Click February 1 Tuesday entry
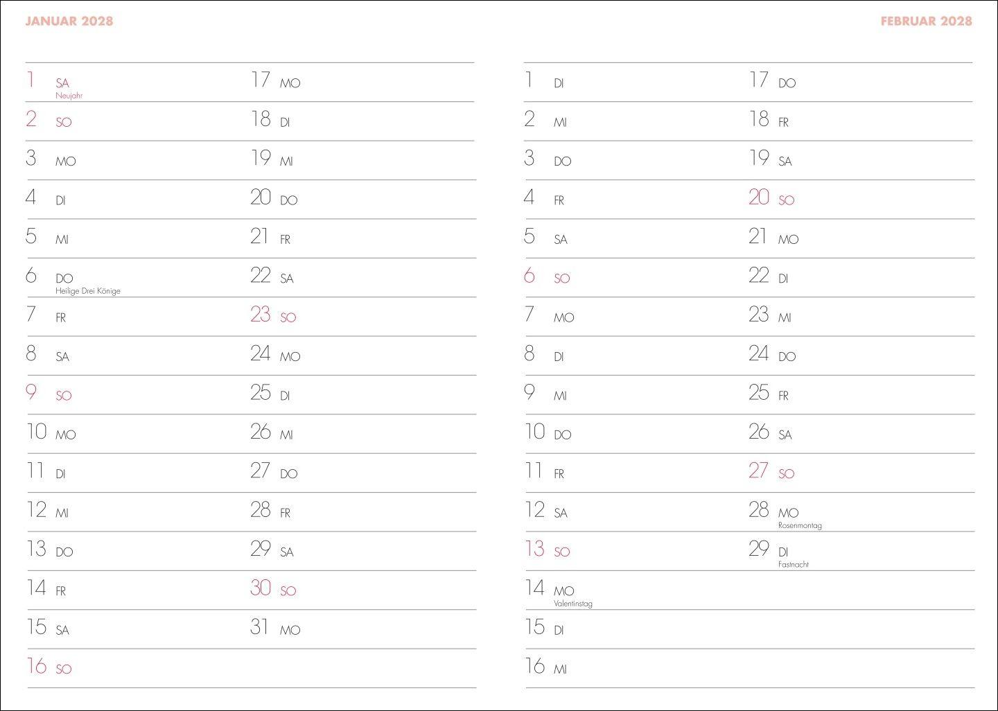 point(544,81)
